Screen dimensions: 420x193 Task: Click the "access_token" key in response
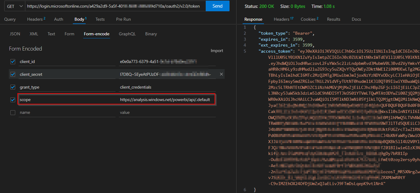pos(276,51)
